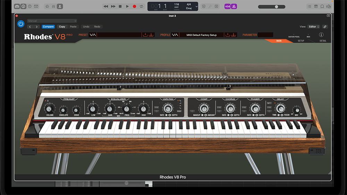Toggle the COMP power button
This screenshot has width=347, height=195.
click(192, 111)
